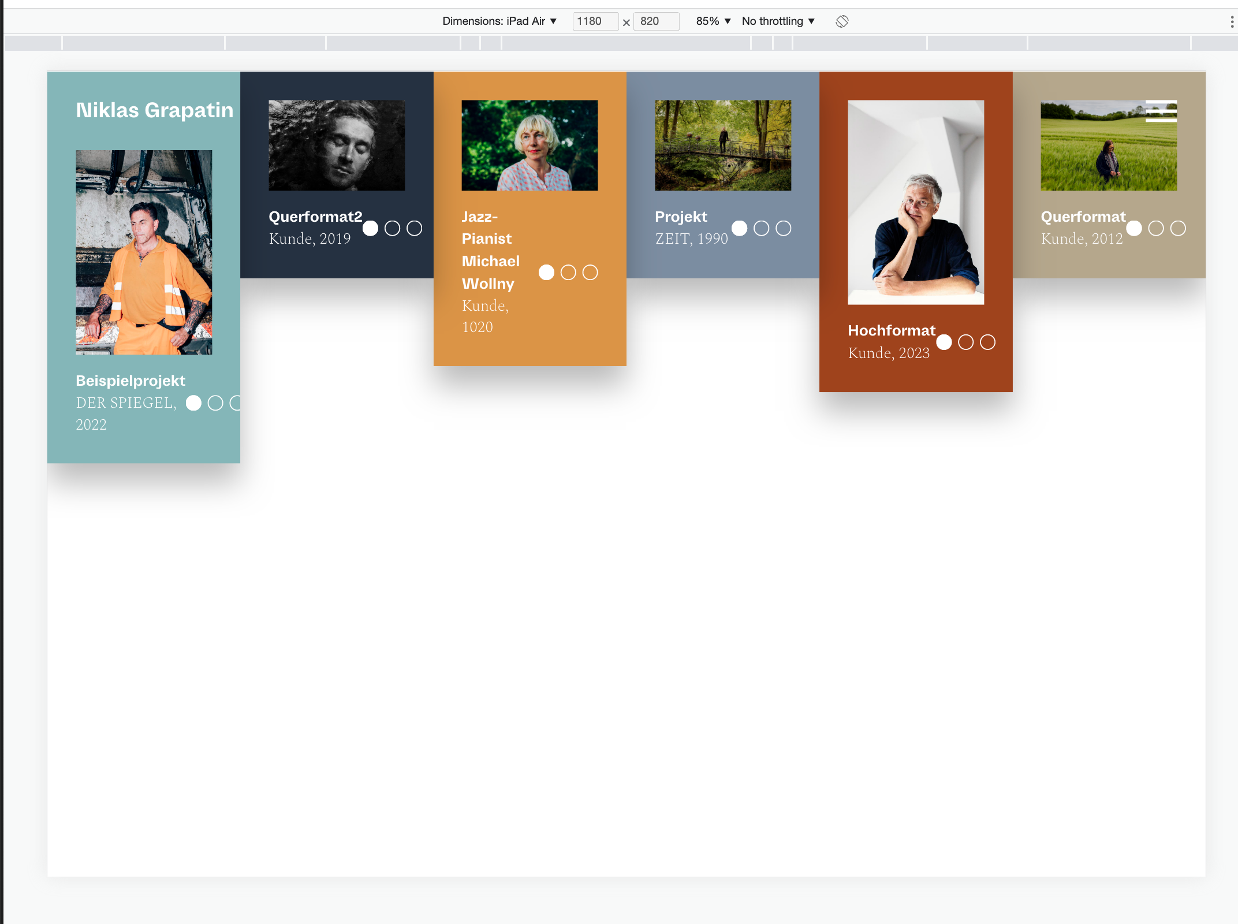Image resolution: width=1238 pixels, height=924 pixels.
Task: Click the viewport width field 1180
Action: point(594,21)
